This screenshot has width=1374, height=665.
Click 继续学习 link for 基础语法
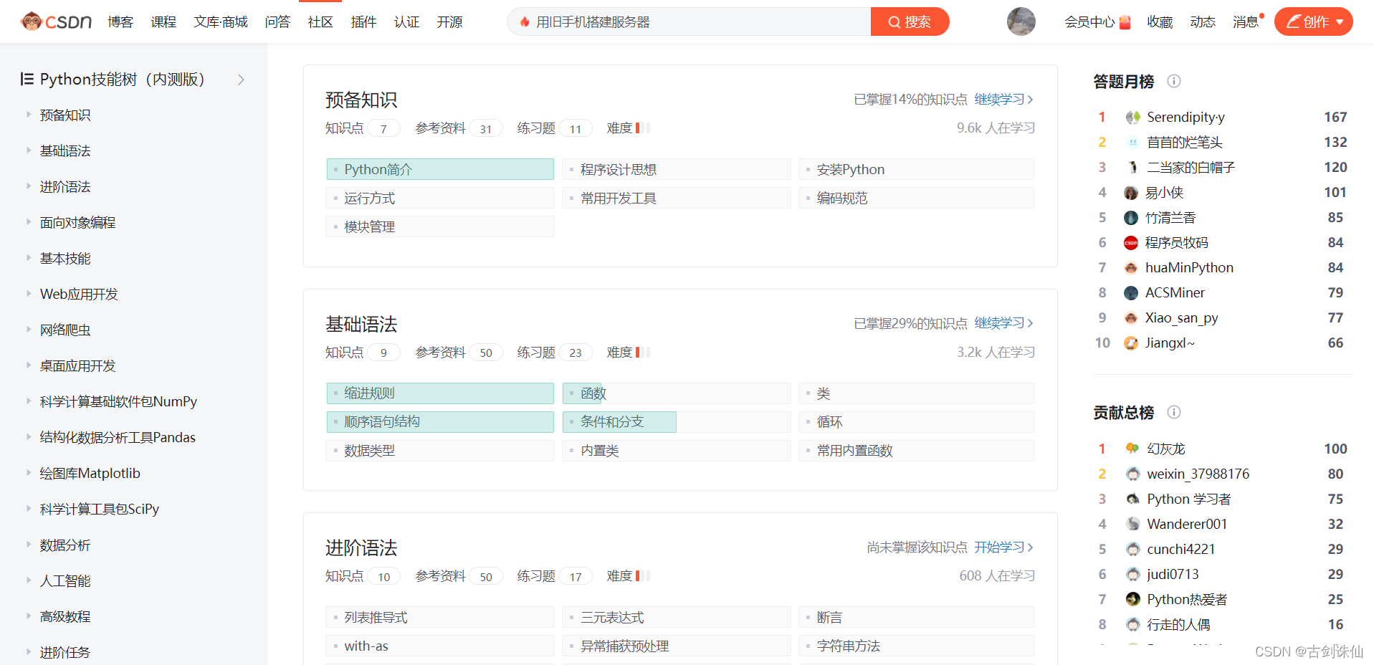[x=1003, y=323]
